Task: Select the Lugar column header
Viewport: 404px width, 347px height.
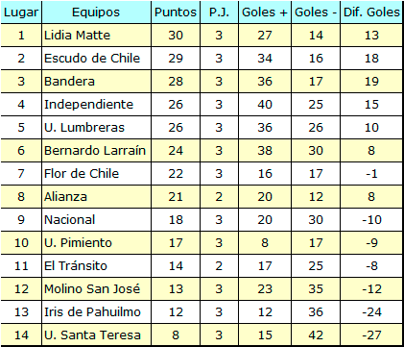Action: tap(21, 12)
